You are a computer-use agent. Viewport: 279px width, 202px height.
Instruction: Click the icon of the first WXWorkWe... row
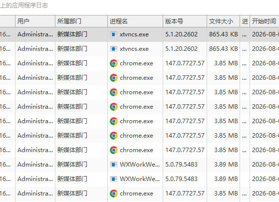click(x=113, y=165)
